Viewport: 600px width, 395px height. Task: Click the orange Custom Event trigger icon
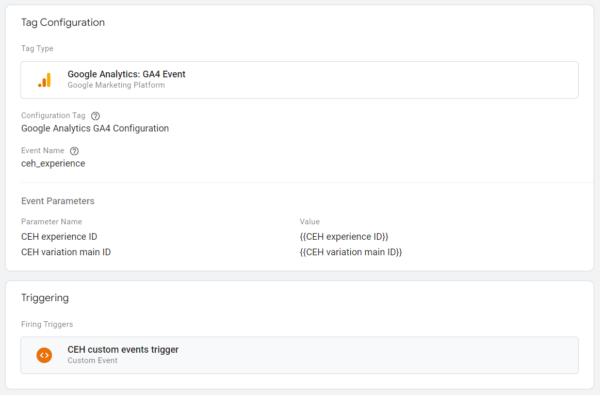[x=44, y=355]
